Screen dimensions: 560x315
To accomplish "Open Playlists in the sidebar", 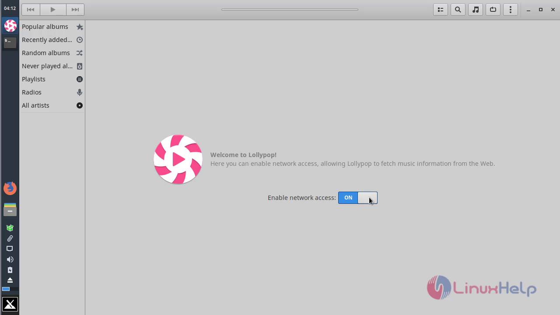I will 52,79.
